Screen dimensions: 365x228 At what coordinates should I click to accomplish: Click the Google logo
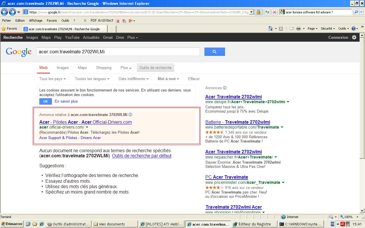(19, 52)
